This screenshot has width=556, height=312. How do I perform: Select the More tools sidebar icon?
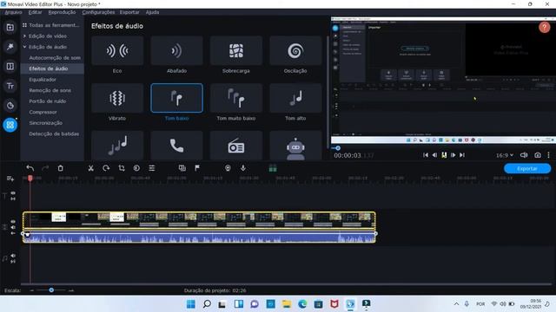(10, 125)
